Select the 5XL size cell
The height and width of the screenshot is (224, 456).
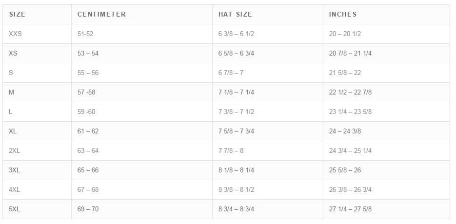(15, 209)
